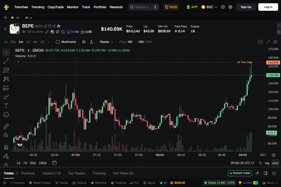Screen dimensions: 281x187
Task: Click the token search field
Action: pyautogui.click(x=143, y=7)
